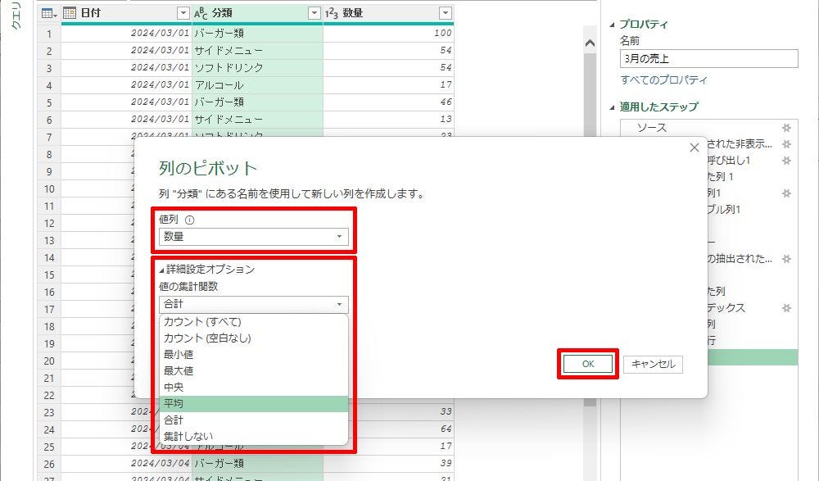Click the date type icon on 日付 column
Image resolution: width=819 pixels, height=481 pixels.
click(70, 13)
